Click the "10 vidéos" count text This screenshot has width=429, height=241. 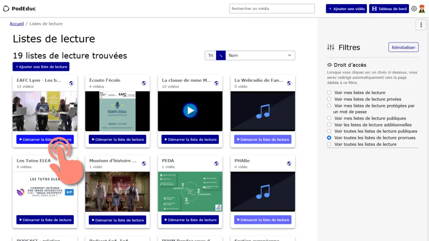pyautogui.click(x=170, y=87)
